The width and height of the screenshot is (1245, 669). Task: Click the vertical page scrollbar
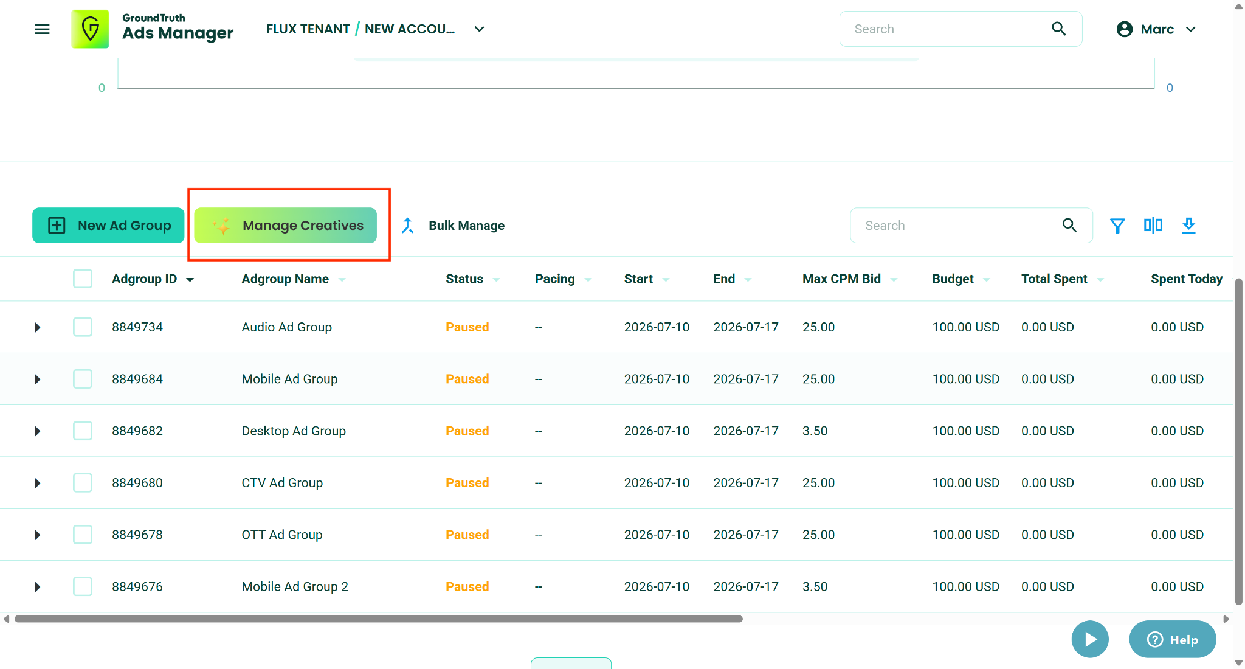1238,441
